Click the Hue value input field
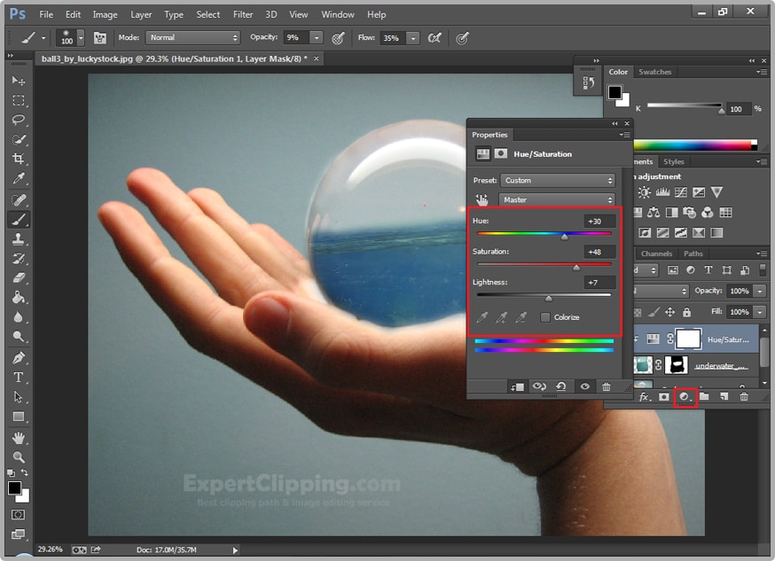 [599, 221]
